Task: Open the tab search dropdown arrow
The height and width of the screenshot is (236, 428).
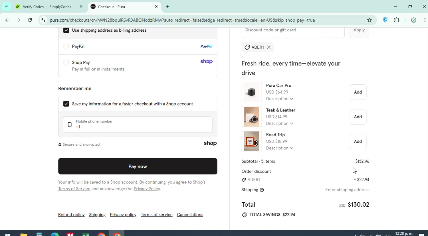Action: tap(6, 7)
